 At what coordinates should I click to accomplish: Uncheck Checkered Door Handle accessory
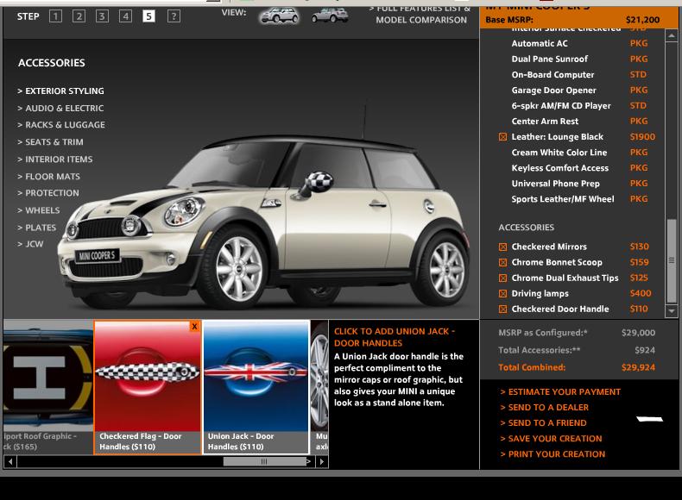(x=502, y=309)
